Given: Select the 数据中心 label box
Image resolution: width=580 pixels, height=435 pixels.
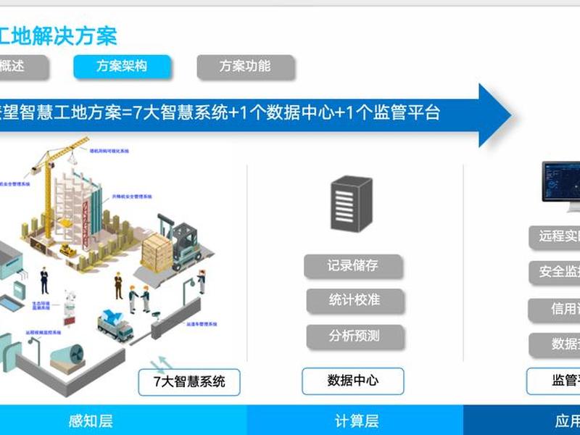Looking at the screenshot, I should (x=353, y=381).
